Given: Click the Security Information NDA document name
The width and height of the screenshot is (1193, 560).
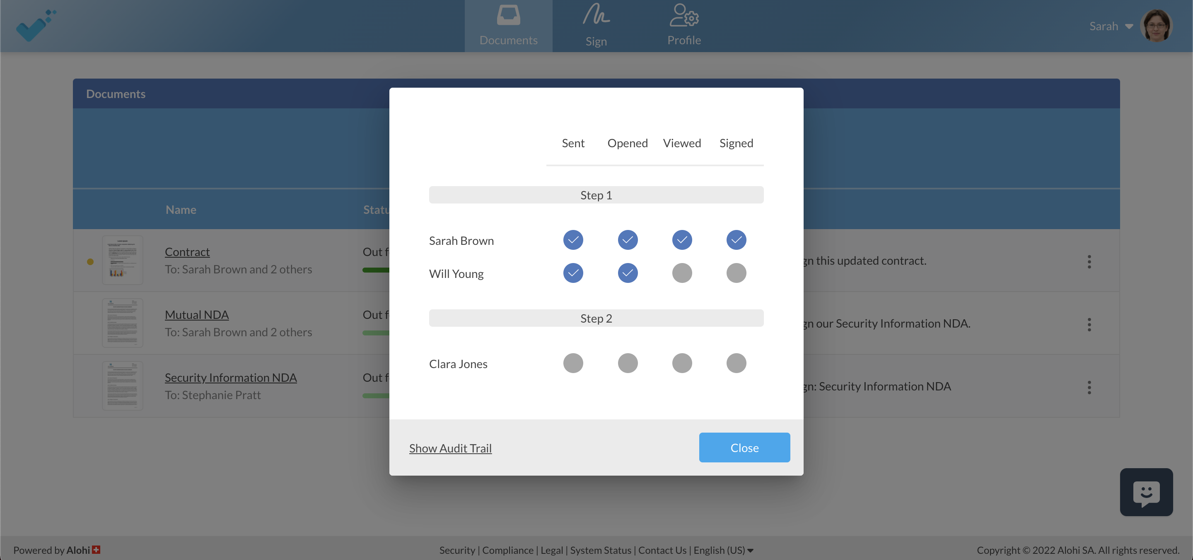Looking at the screenshot, I should point(231,376).
